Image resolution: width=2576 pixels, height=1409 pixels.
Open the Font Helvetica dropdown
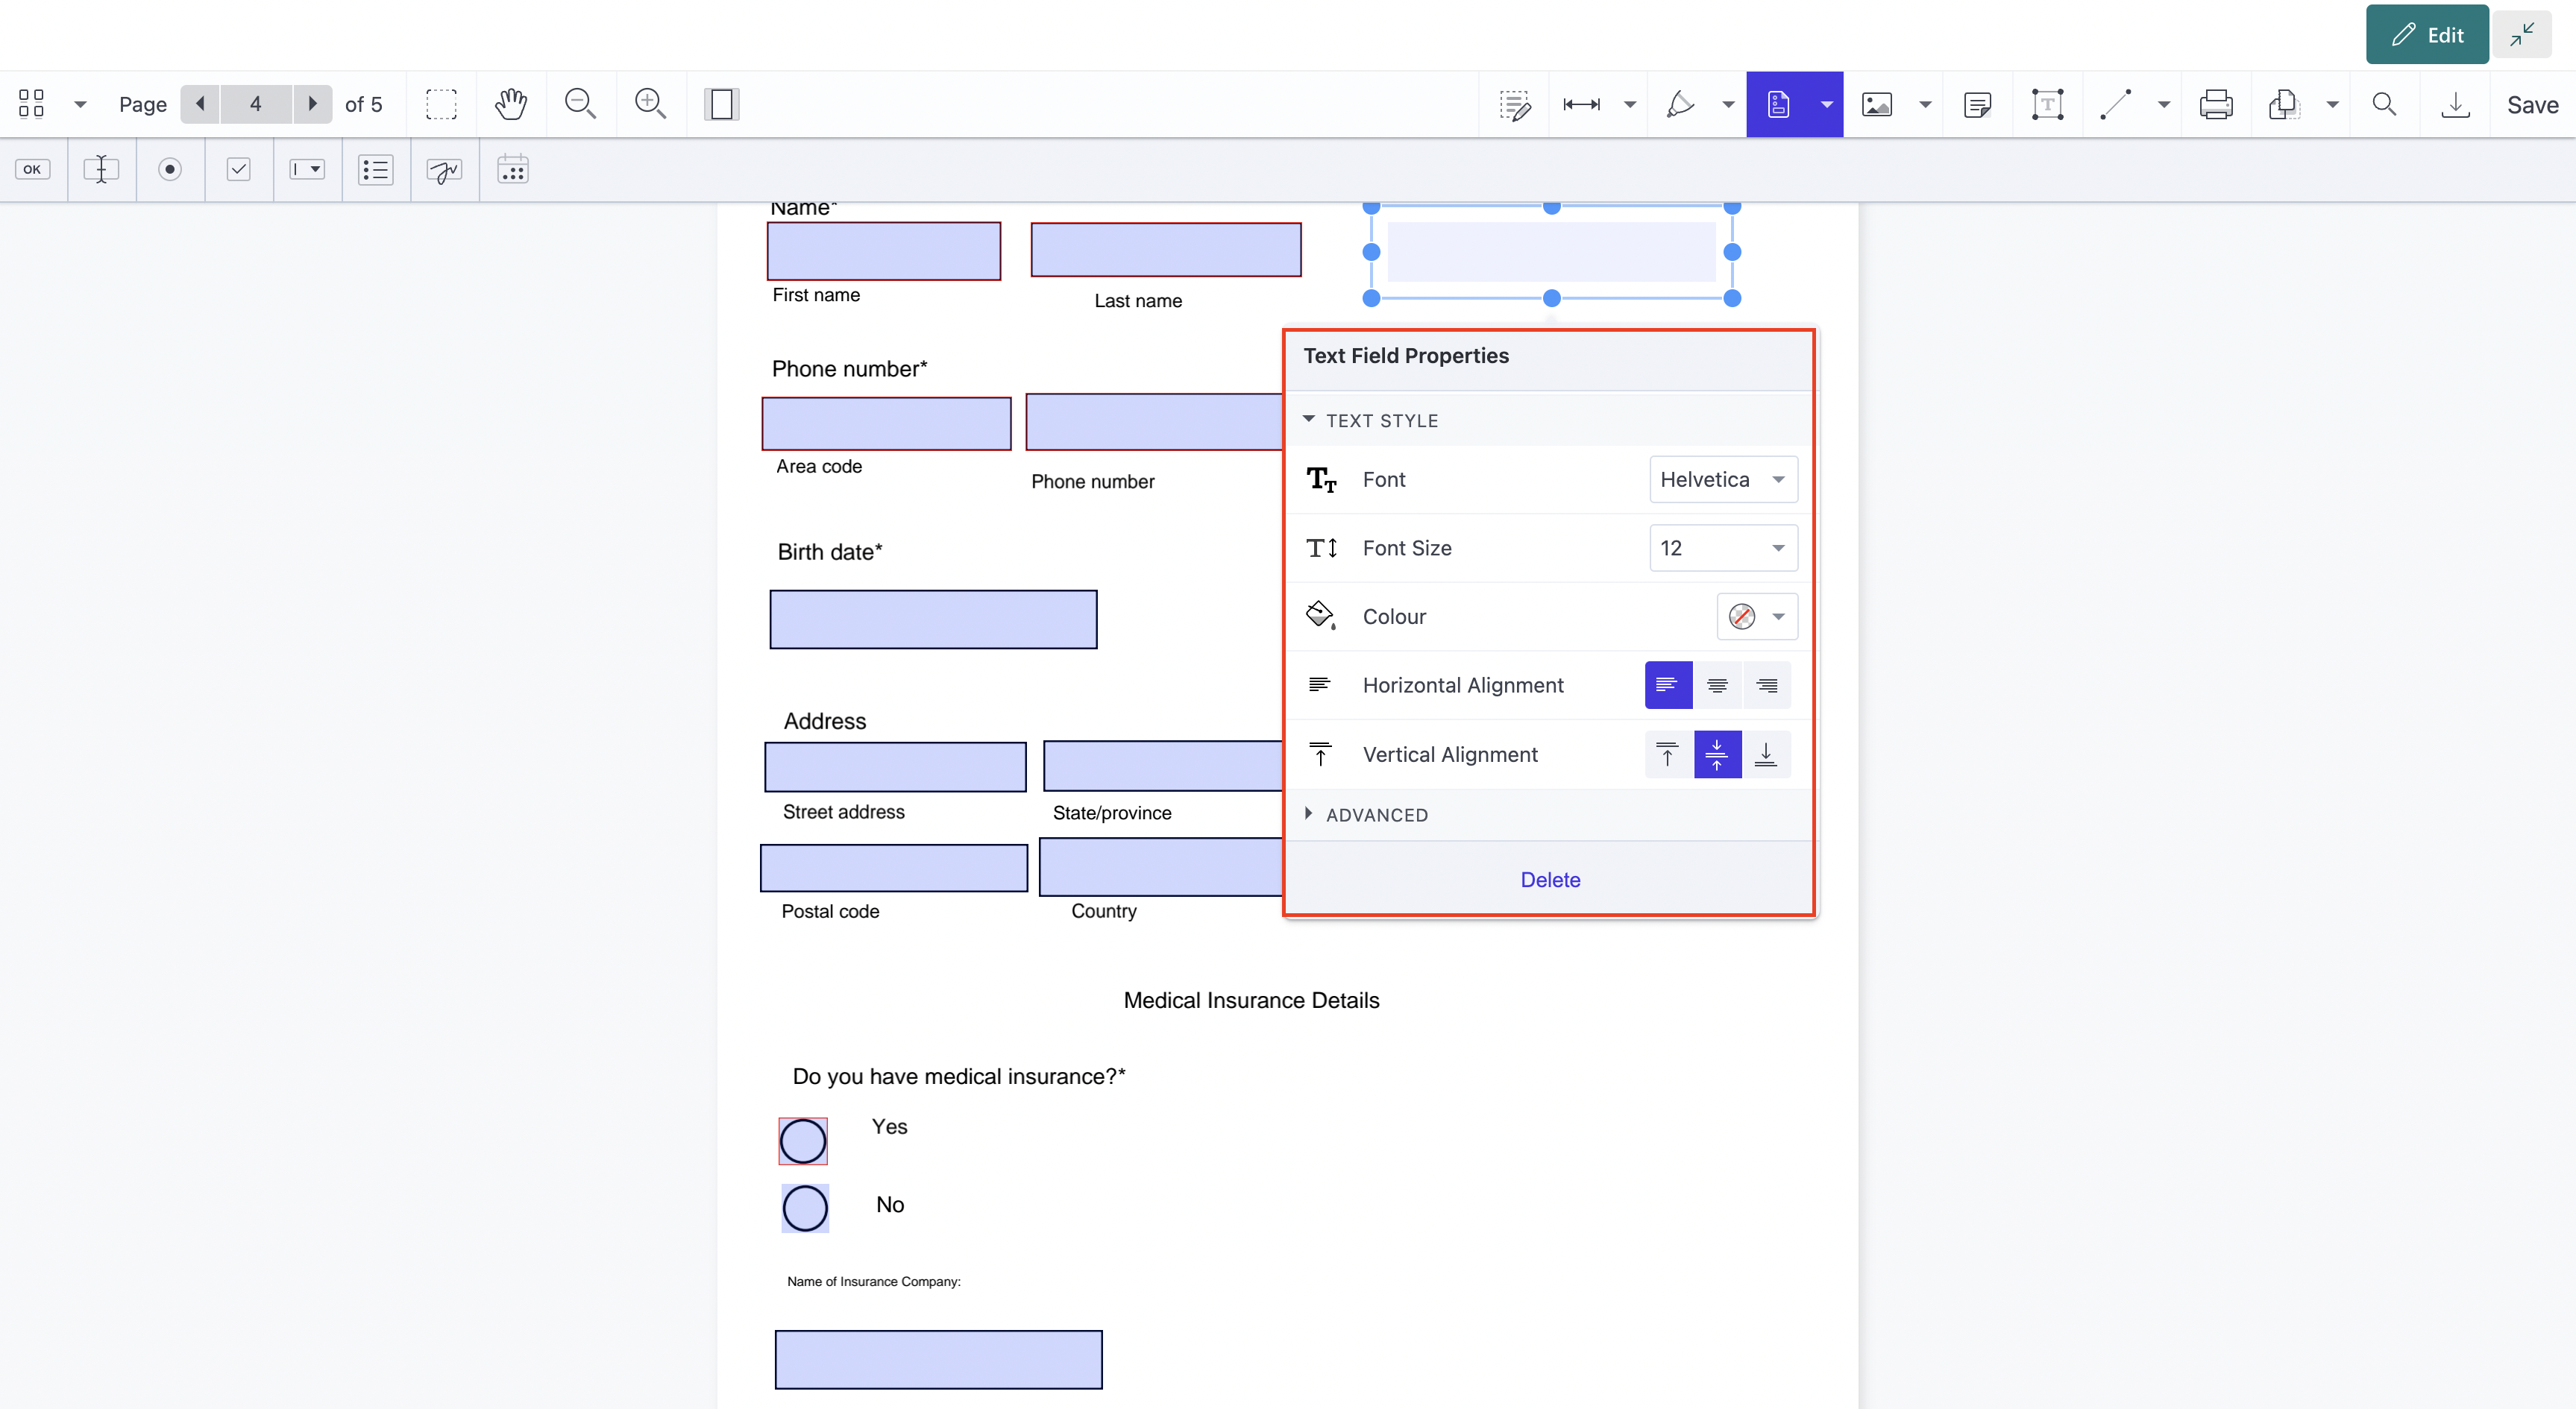pos(1722,479)
